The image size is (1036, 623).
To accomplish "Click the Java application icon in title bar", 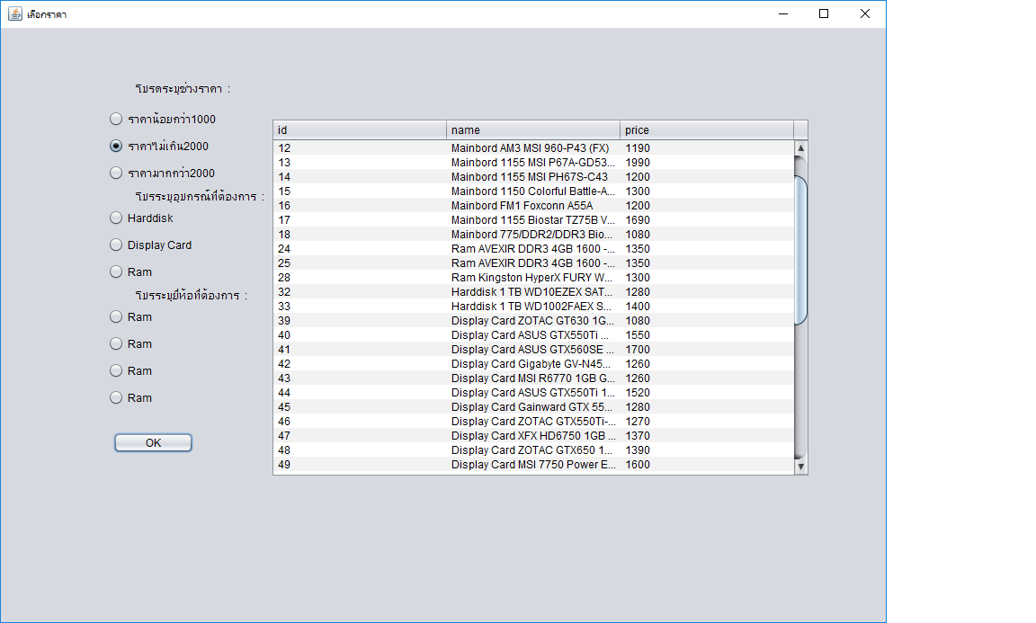I will (x=15, y=13).
